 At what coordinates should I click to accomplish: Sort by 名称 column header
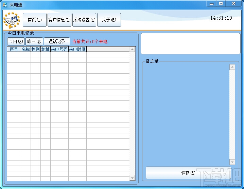coord(26,49)
